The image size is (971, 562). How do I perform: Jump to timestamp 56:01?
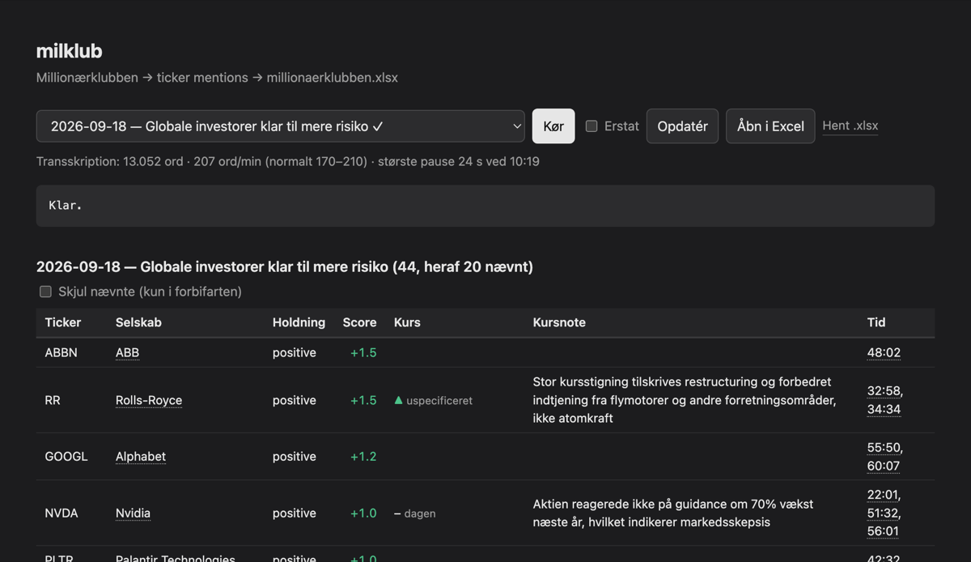(883, 531)
